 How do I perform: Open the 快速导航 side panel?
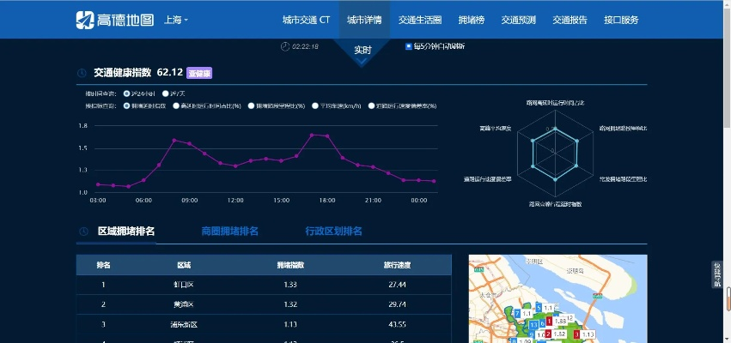(717, 274)
